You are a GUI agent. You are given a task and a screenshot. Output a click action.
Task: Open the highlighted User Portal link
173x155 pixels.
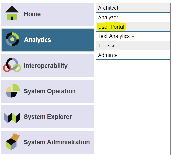[x=111, y=27]
